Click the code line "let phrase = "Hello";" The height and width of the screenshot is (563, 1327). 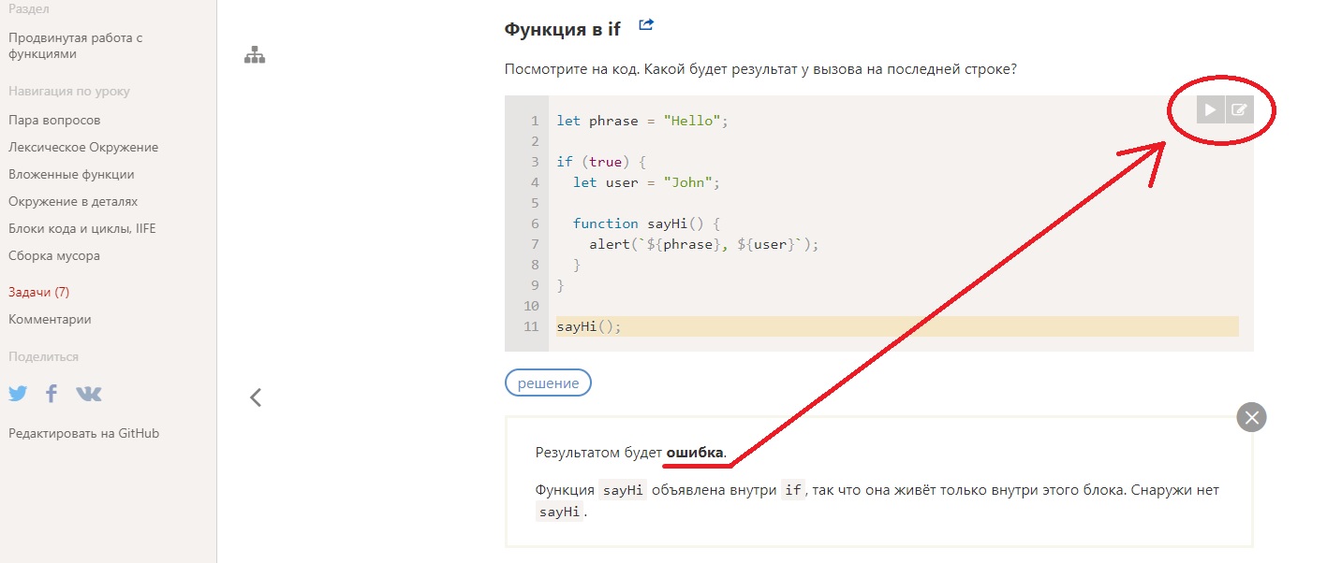click(x=641, y=121)
